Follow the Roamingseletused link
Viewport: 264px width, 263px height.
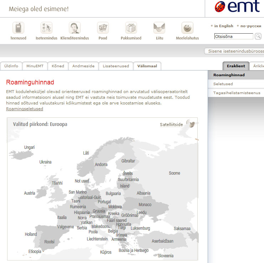pyautogui.click(x=25, y=109)
